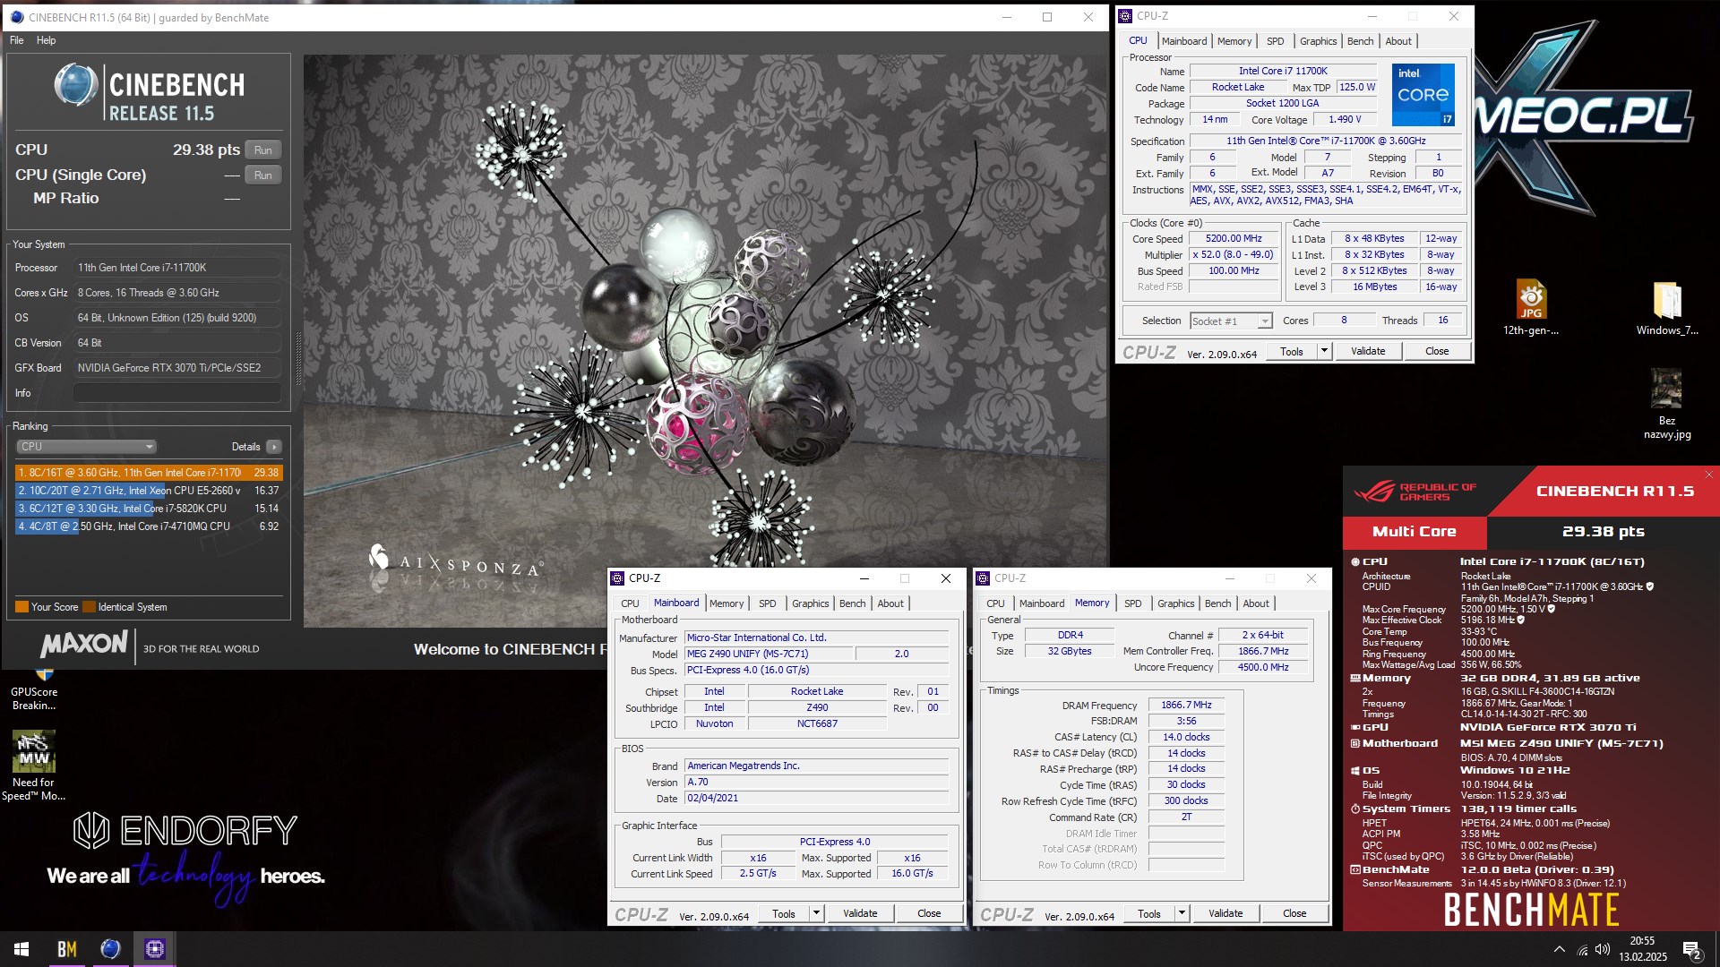The height and width of the screenshot is (967, 1720).
Task: Switch to Mainboard tab in top CPU-Z window
Action: [x=1183, y=41]
